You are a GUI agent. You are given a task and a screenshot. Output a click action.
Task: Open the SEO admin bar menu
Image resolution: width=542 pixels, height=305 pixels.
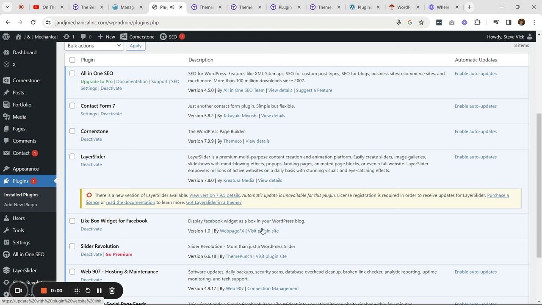coord(172,37)
